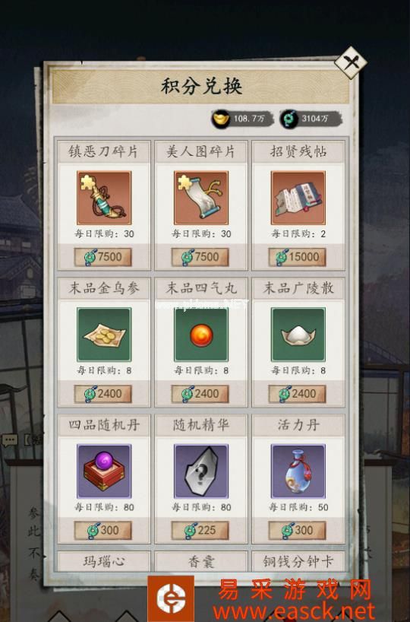410x622 pixels.
Task: Select the 末品四气丸 red orb icon
Action: click(x=201, y=335)
